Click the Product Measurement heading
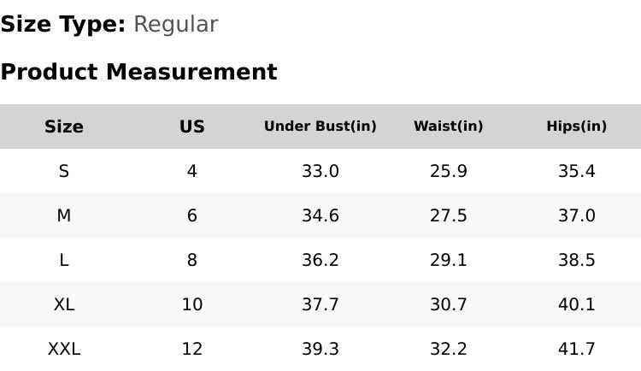 point(138,73)
